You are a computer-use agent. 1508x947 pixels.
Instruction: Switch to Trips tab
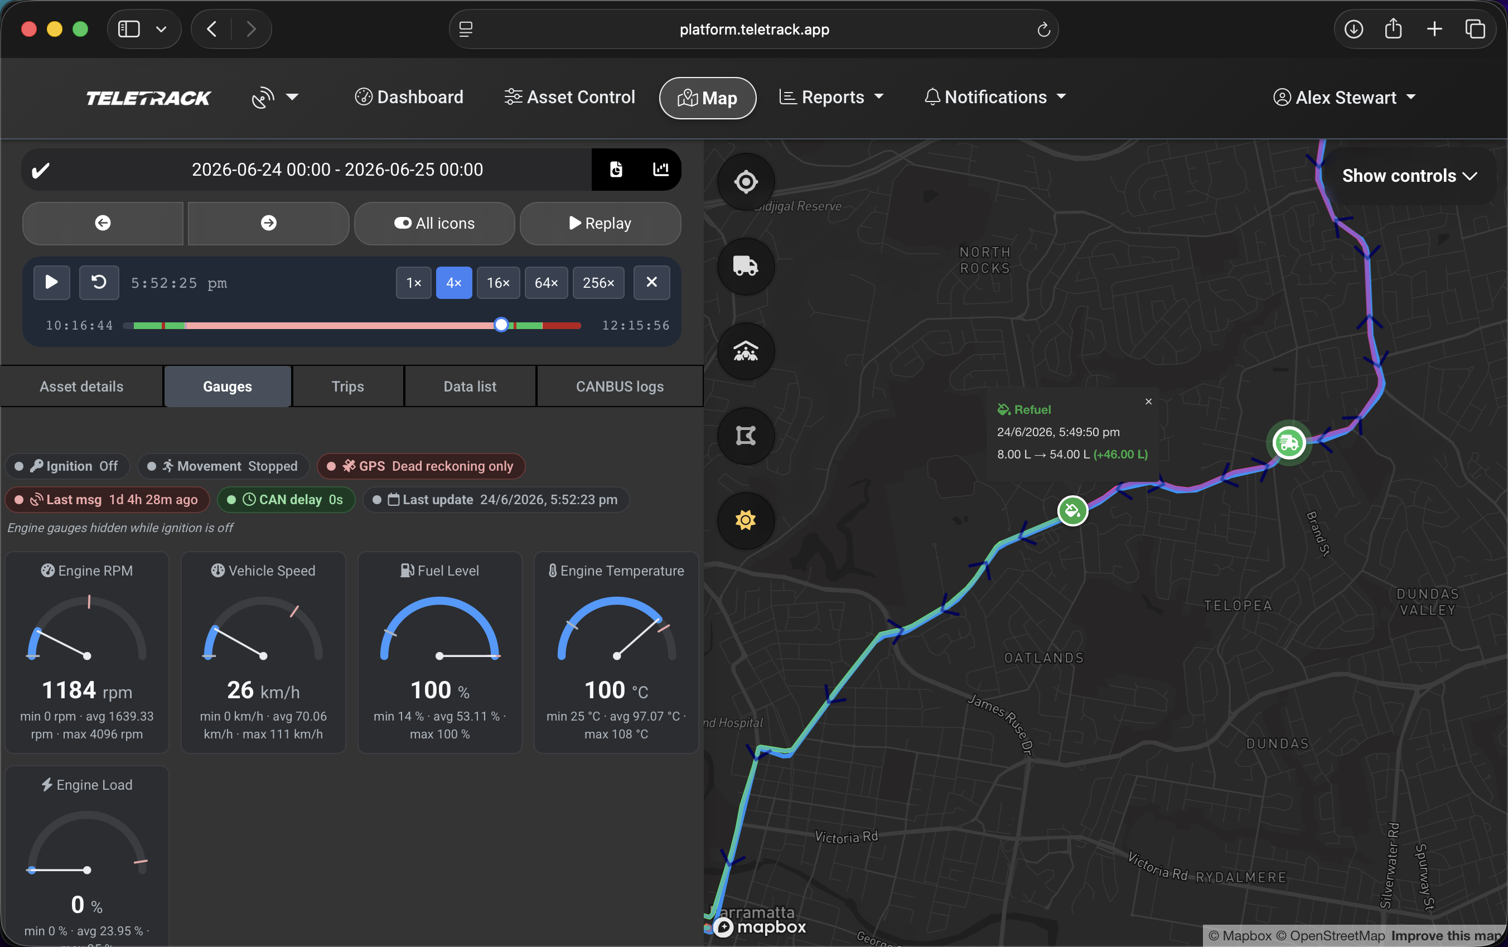348,386
